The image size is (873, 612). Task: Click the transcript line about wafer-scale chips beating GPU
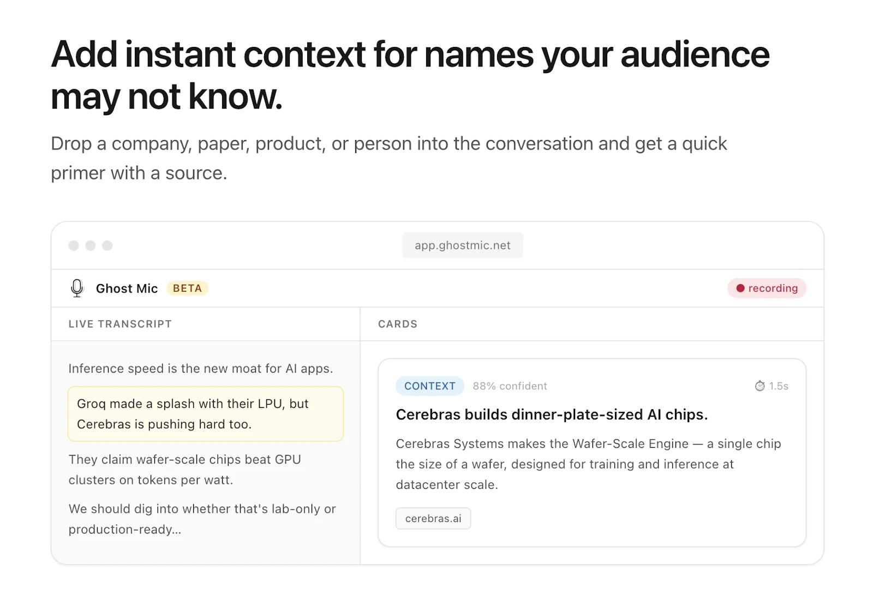[x=185, y=470]
